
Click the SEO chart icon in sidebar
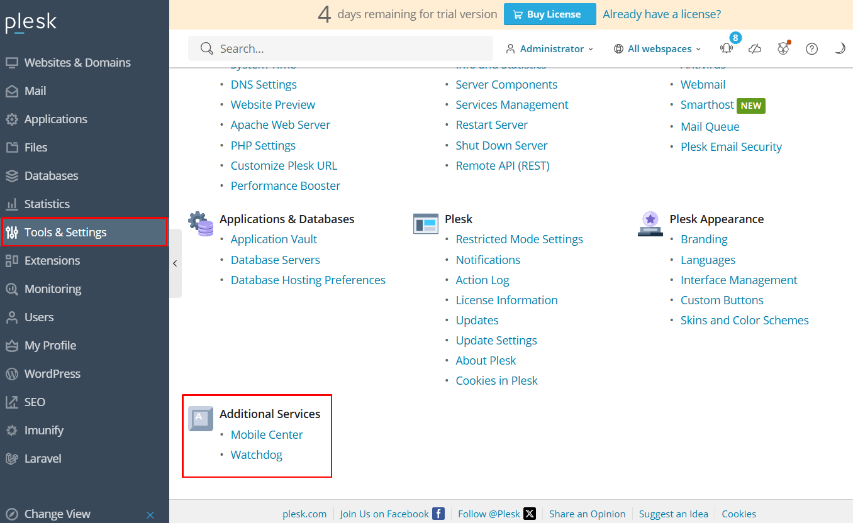[12, 402]
